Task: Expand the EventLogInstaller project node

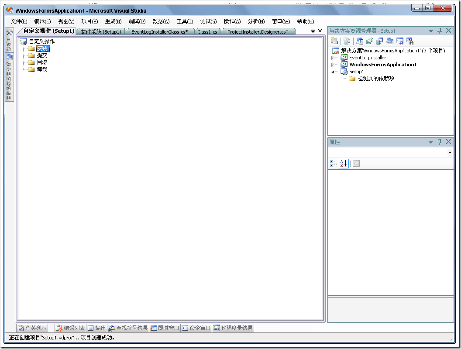Action: click(333, 58)
